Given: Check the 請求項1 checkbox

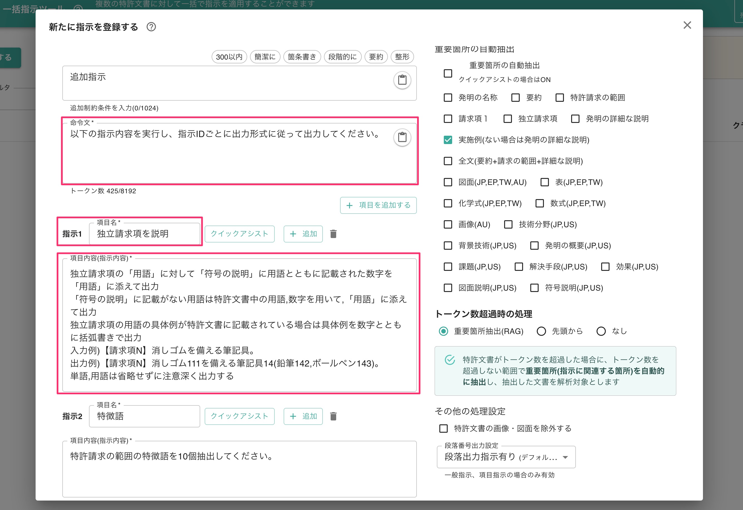Looking at the screenshot, I should 448,119.
